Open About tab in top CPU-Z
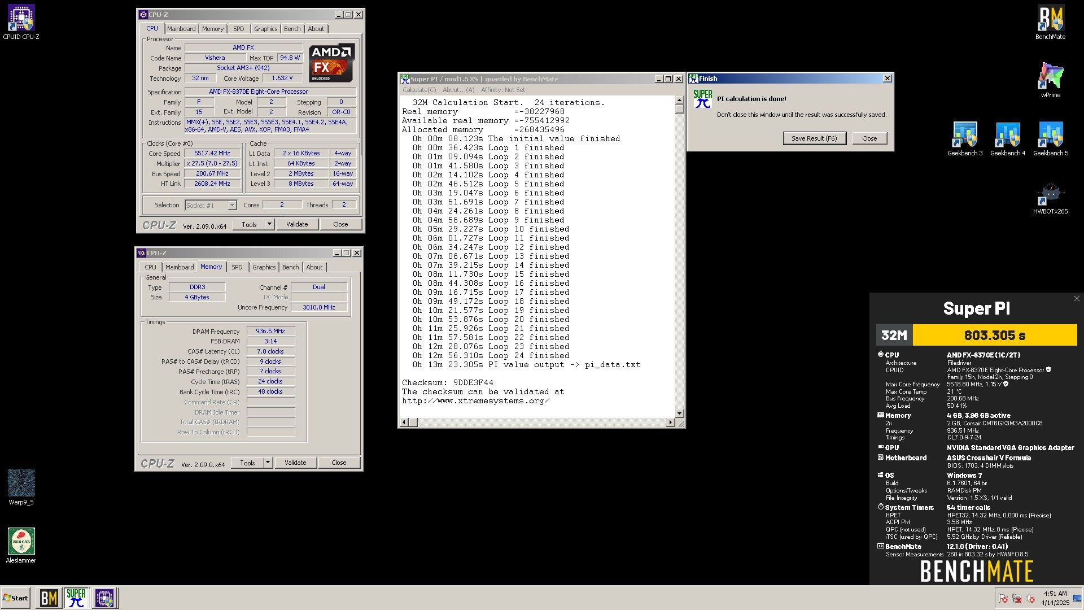 tap(316, 29)
